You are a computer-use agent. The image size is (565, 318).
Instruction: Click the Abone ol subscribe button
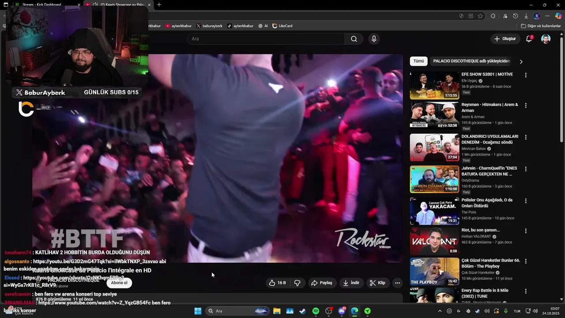(x=119, y=283)
